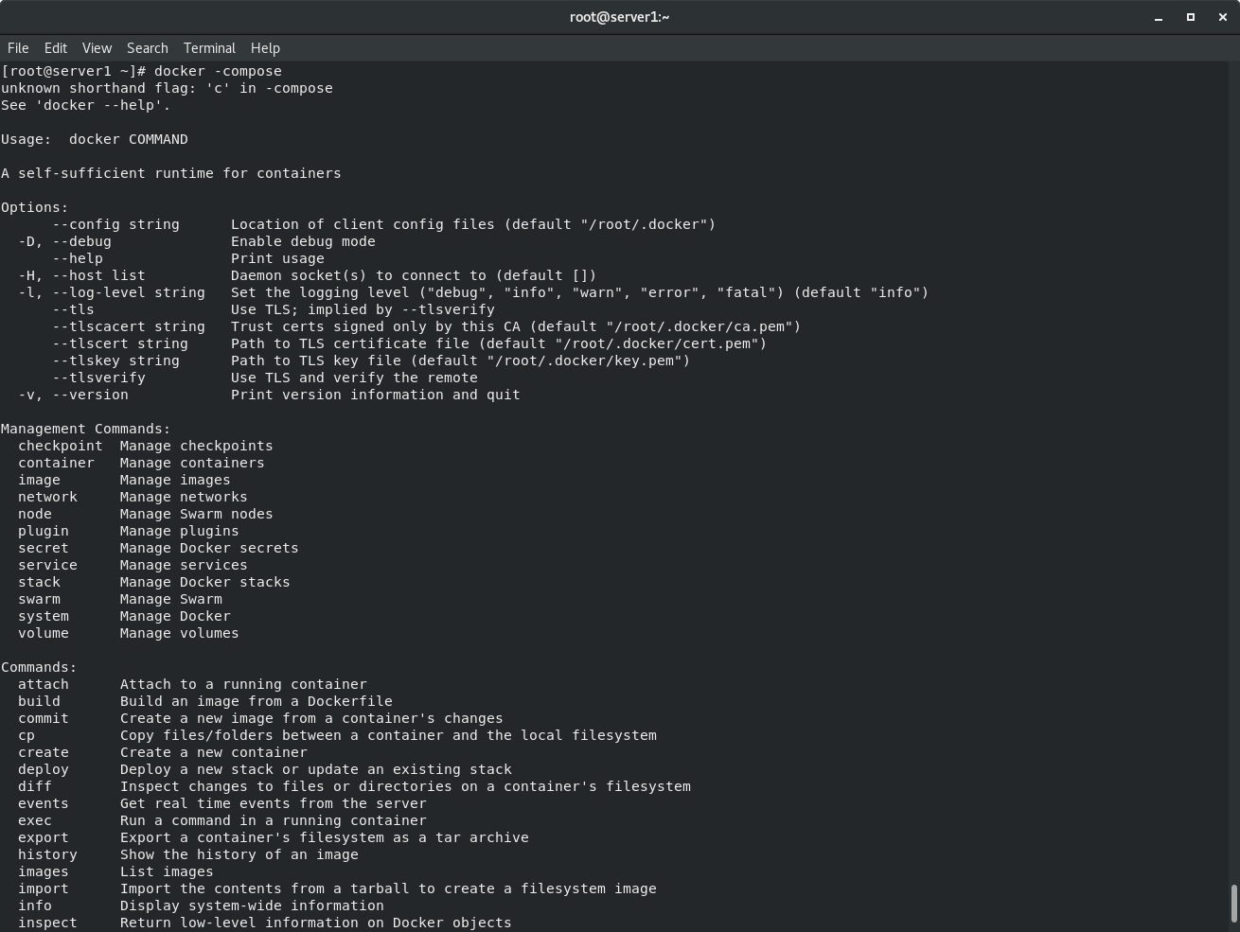Click 'Management Commands:' heading

86,429
